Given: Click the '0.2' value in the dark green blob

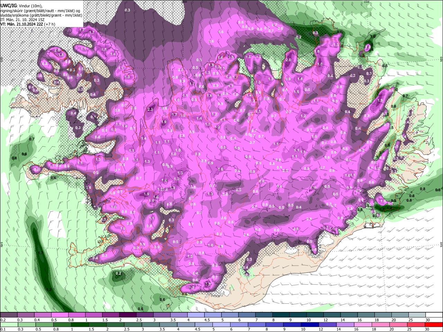Looking at the screenshot, I should pyautogui.click(x=118, y=273).
